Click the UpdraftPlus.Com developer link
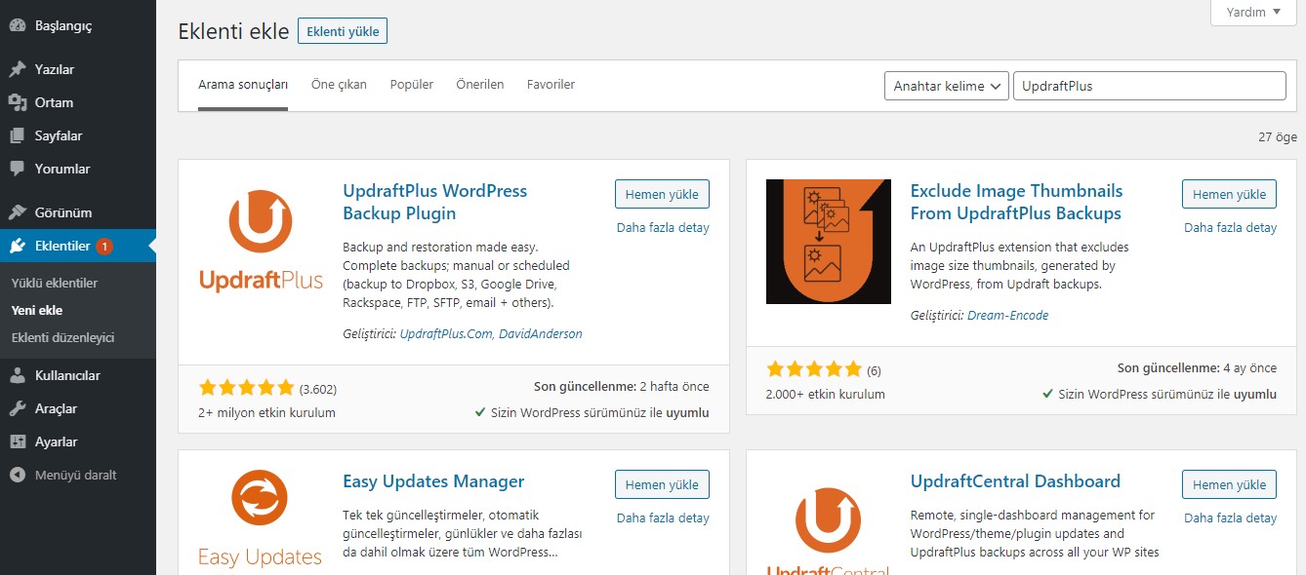The image size is (1306, 575). 446,333
